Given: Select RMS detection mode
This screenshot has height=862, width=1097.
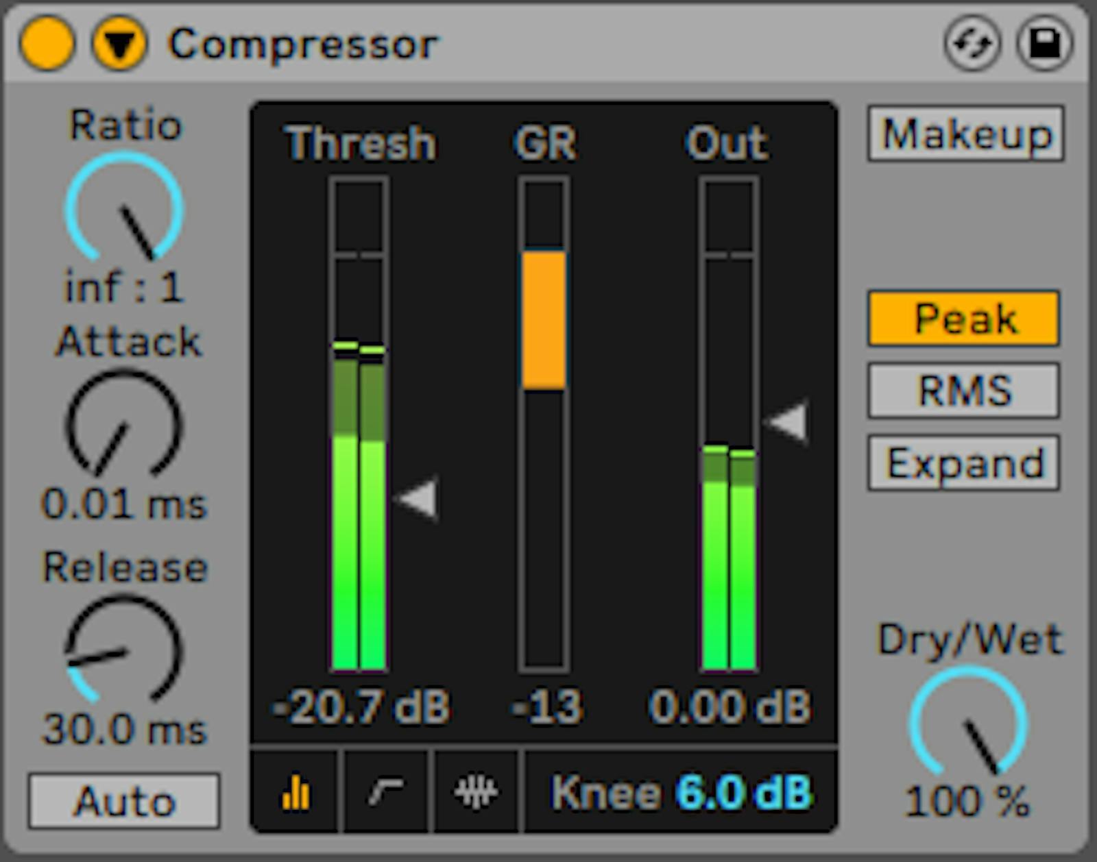Looking at the screenshot, I should point(964,391).
